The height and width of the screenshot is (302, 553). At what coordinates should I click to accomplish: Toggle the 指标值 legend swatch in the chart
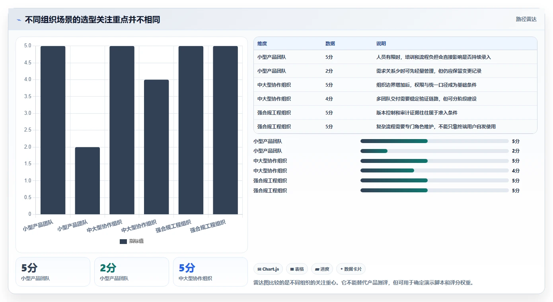click(123, 241)
